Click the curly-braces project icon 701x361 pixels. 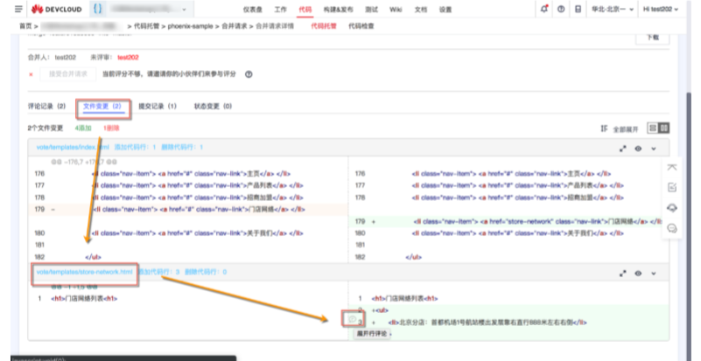click(x=97, y=9)
